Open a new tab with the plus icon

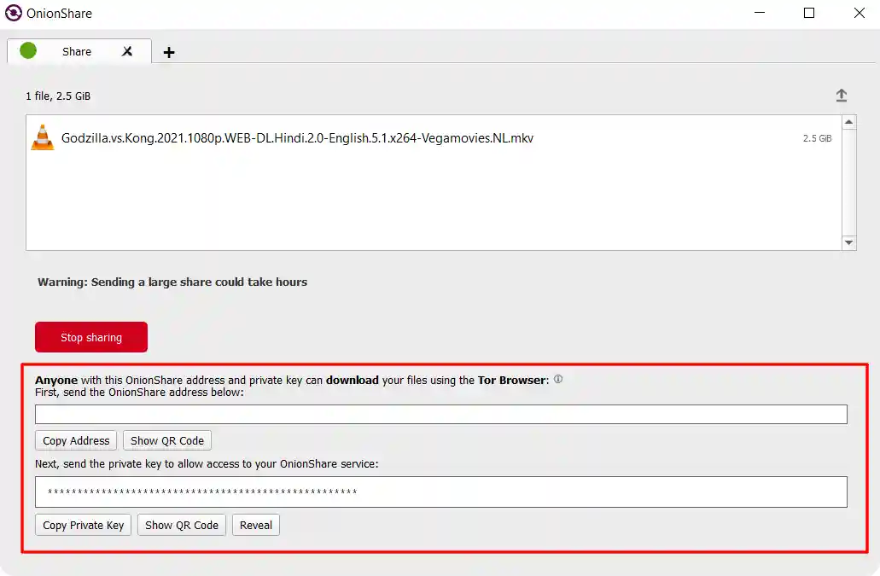(x=168, y=52)
